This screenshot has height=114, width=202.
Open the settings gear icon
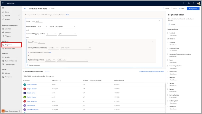coord(189,3)
